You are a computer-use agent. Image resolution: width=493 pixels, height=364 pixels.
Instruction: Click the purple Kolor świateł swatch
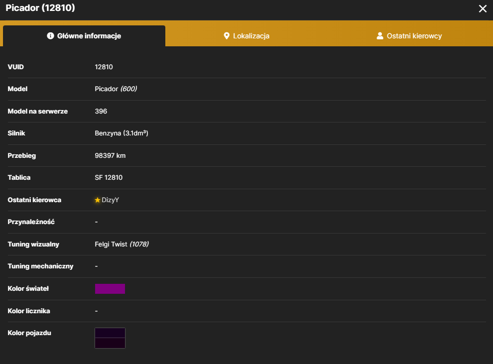(x=110, y=288)
